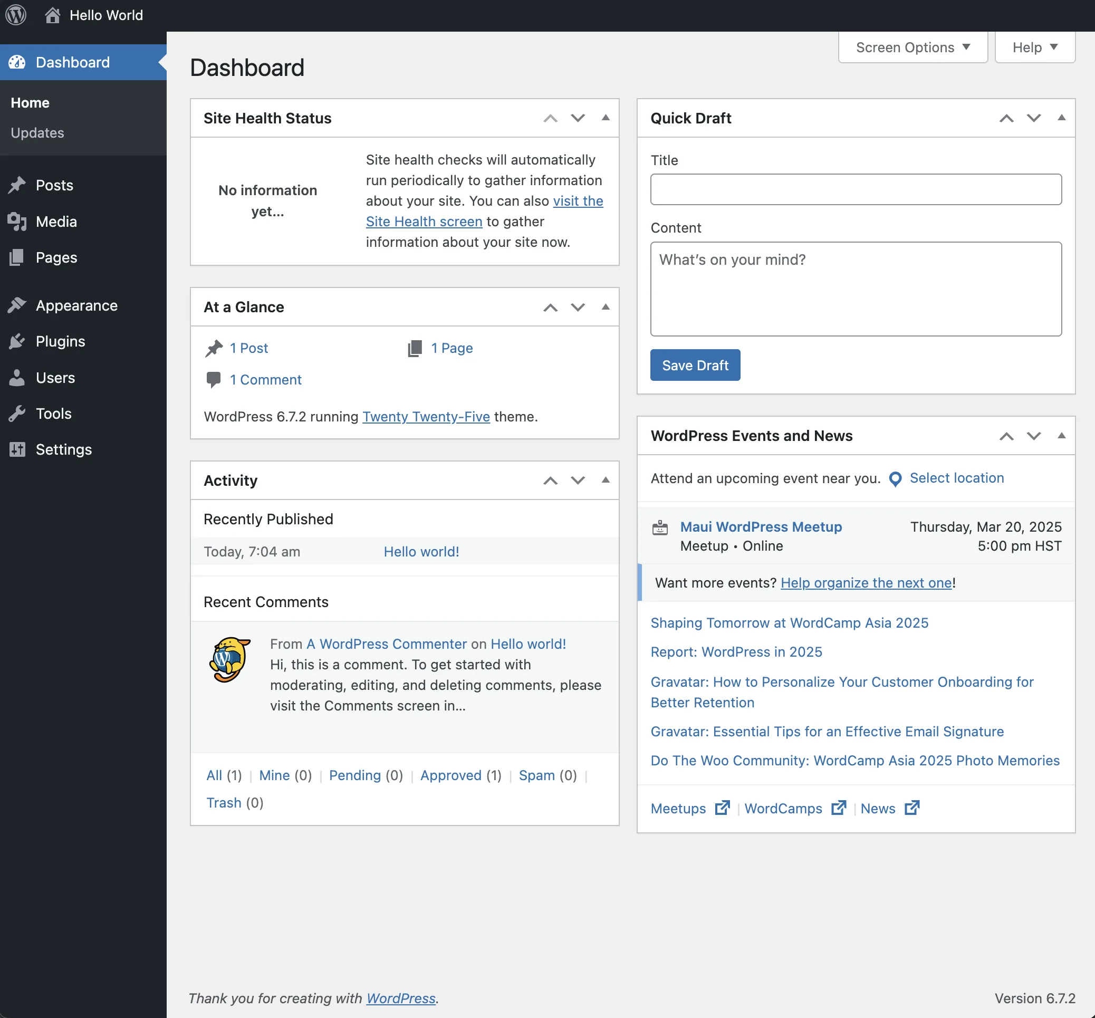
Task: Open the Help dropdown
Action: tap(1034, 47)
